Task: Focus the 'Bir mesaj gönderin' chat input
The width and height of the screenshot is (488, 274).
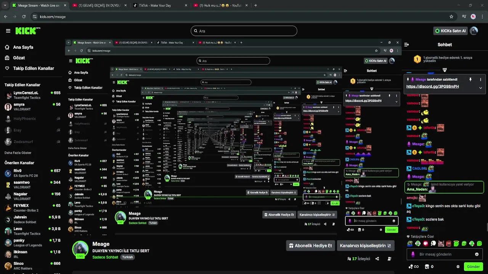Action: pyautogui.click(x=445, y=254)
